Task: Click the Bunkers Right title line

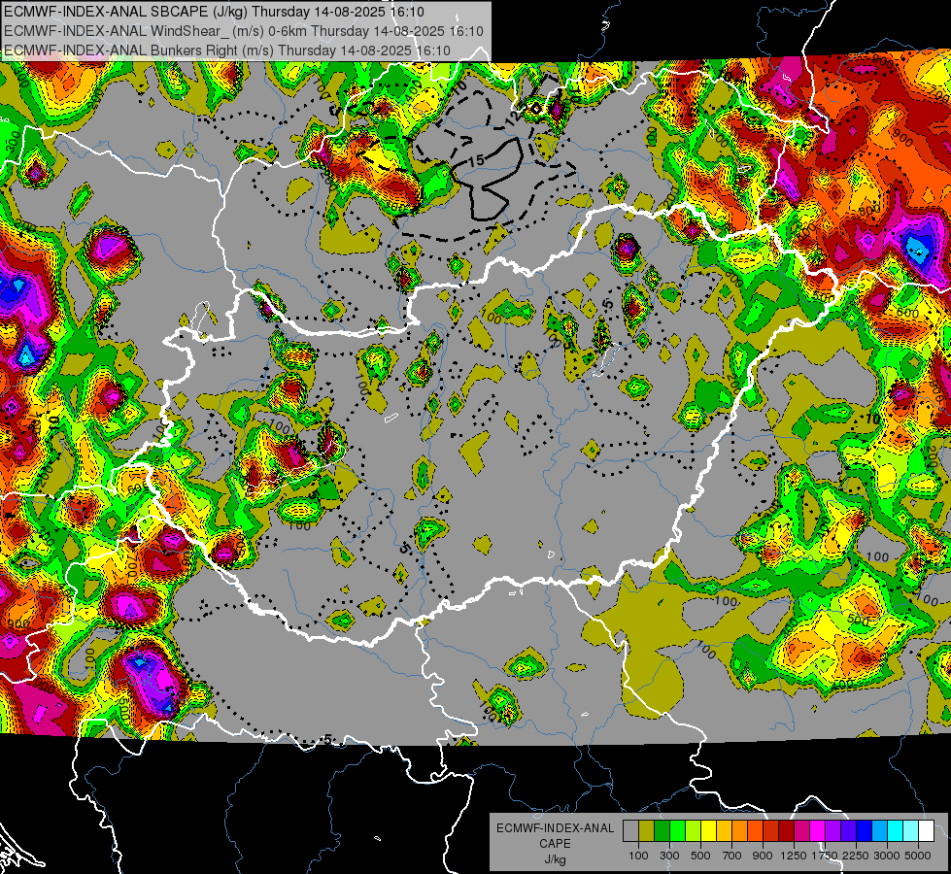Action: pos(227,50)
